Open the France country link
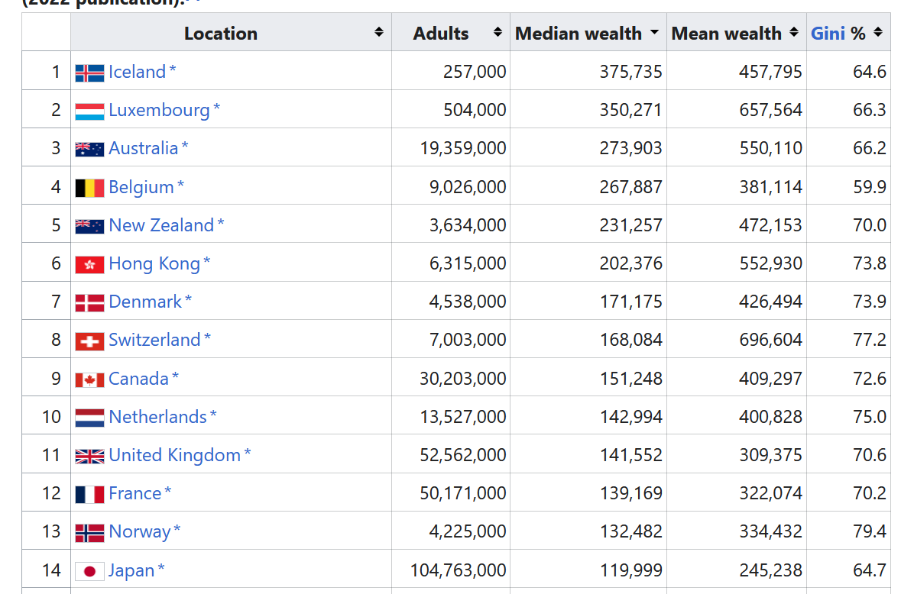Screen dimensions: 914x594 (135, 493)
